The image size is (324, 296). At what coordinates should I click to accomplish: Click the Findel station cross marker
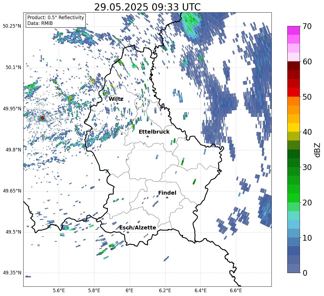(x=167, y=198)
